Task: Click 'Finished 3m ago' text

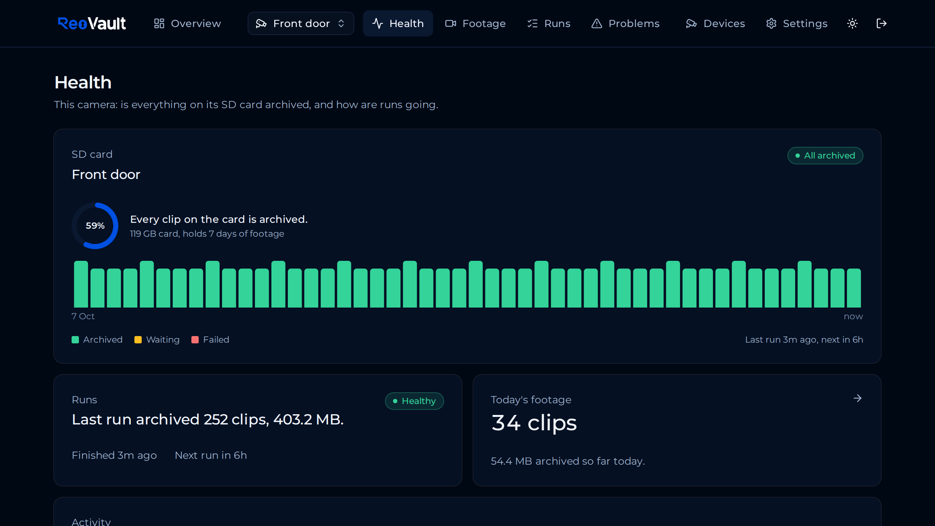Action: click(x=114, y=455)
